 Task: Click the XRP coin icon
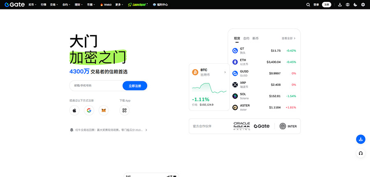235,85
